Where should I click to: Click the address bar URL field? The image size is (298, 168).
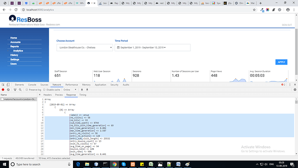click(137, 10)
